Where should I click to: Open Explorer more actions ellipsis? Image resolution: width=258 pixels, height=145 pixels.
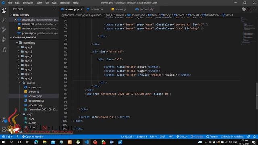tap(54, 9)
